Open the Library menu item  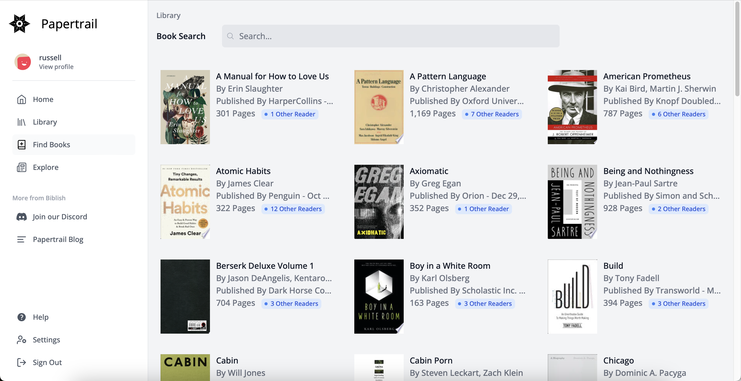tap(74, 122)
